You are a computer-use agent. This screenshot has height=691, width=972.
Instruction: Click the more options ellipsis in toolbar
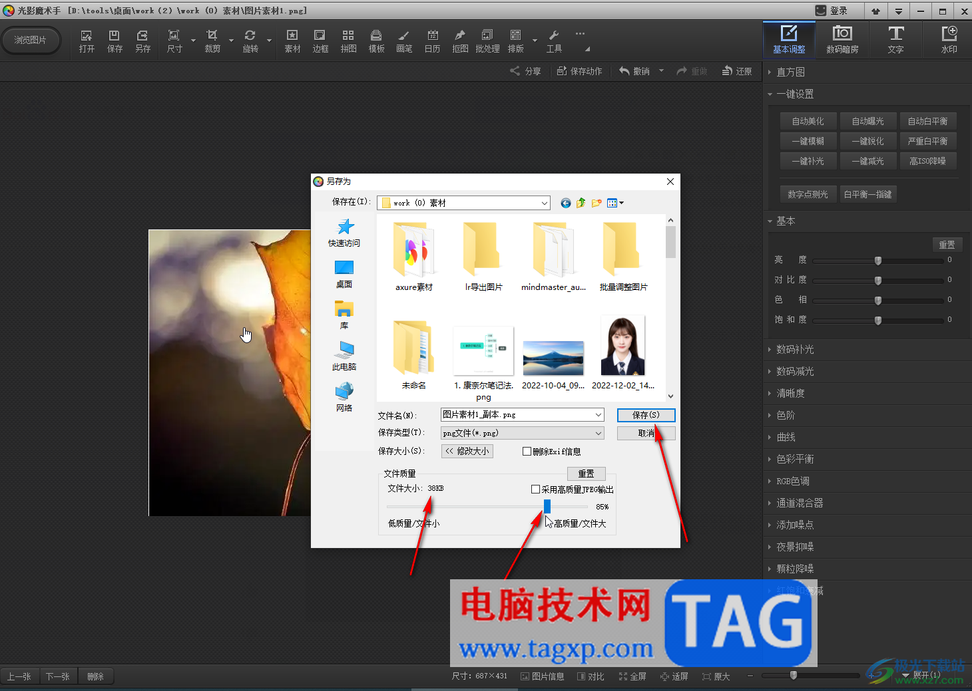(x=580, y=33)
